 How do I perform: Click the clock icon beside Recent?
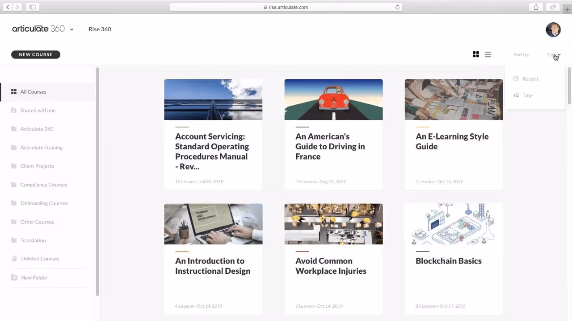click(x=516, y=78)
